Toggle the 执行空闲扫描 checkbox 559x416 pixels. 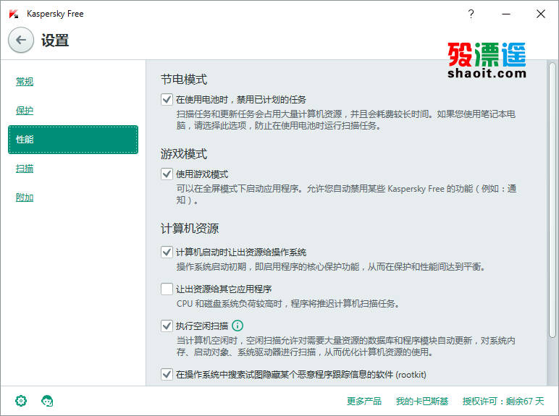[167, 326]
